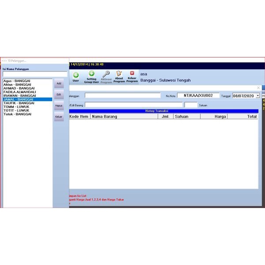Expand the Tanggal date dropdown
265x265 pixels.
pyautogui.click(x=257, y=95)
